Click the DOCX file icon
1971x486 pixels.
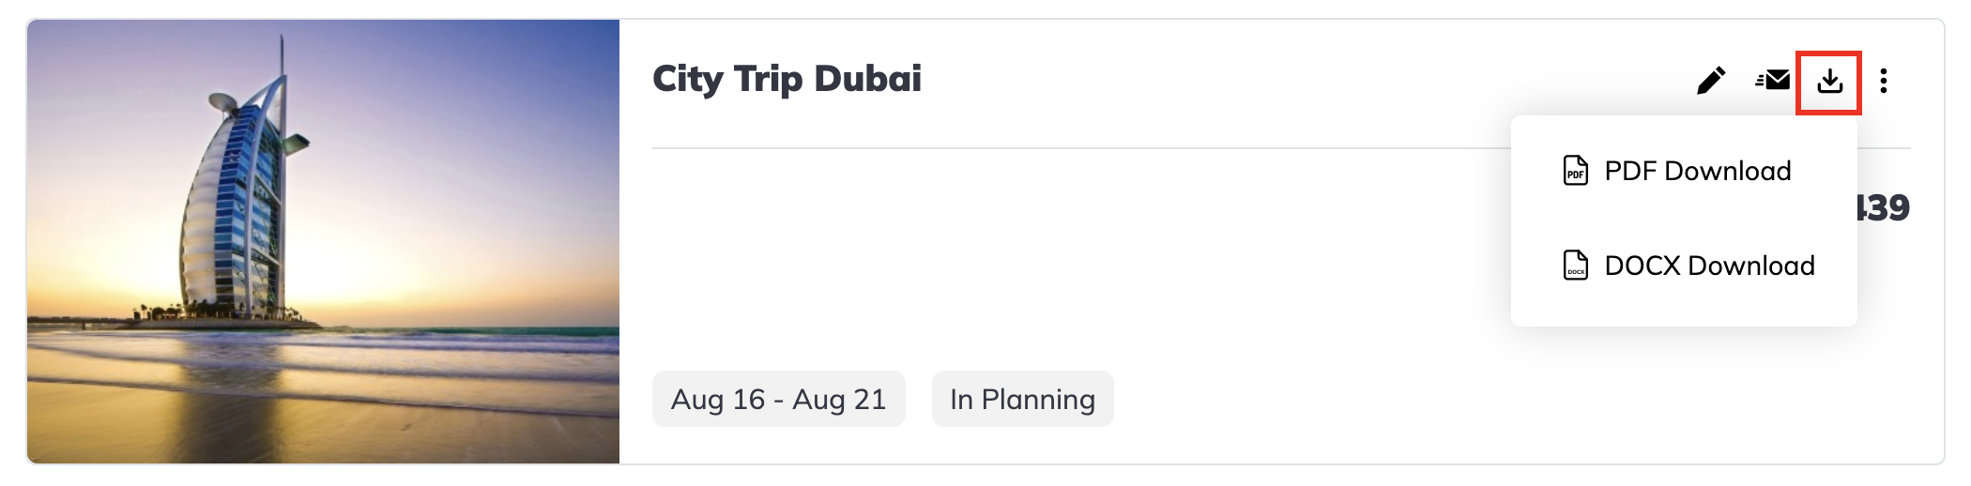coord(1576,266)
